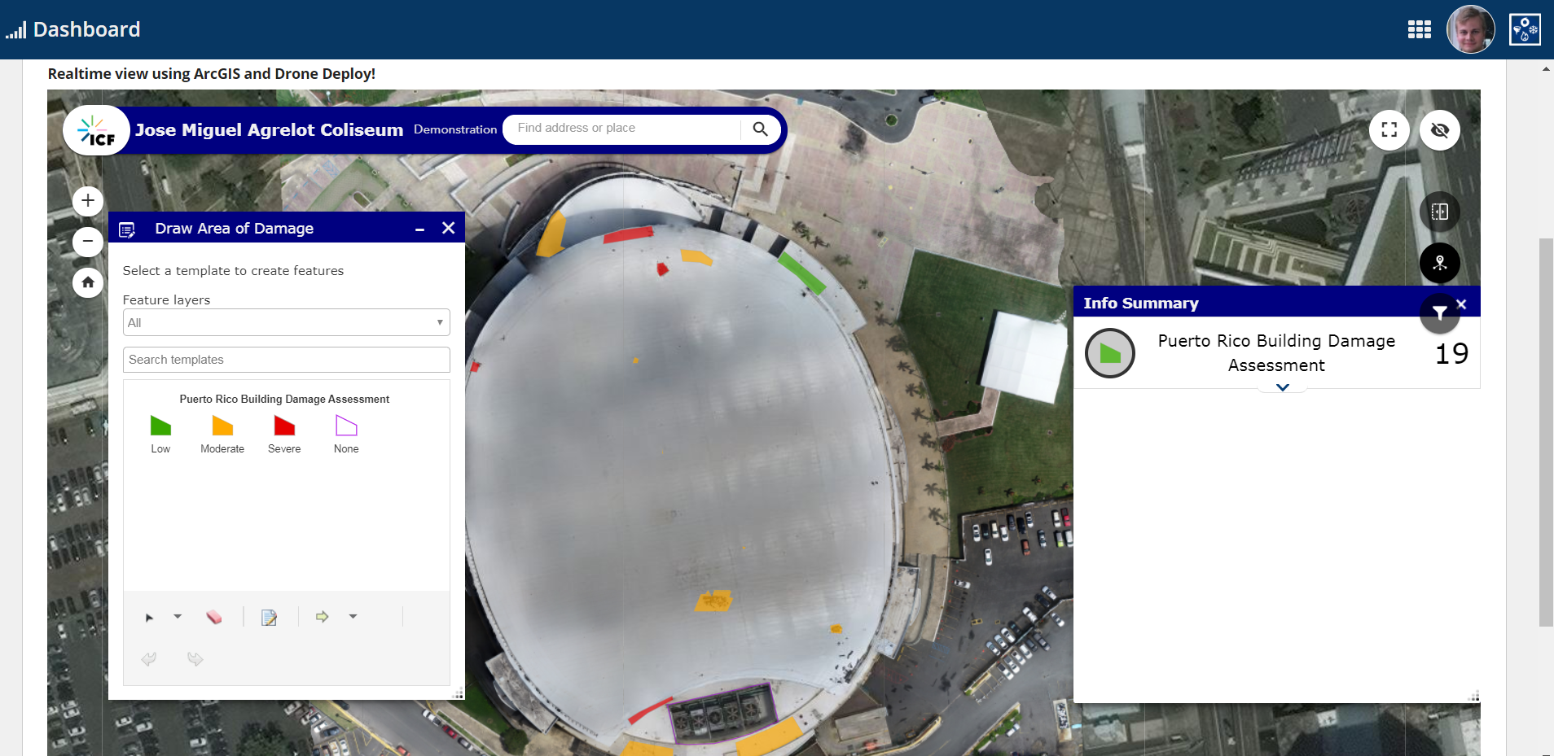Close the Draw Area of Damage panel
The width and height of the screenshot is (1554, 756).
tap(448, 228)
